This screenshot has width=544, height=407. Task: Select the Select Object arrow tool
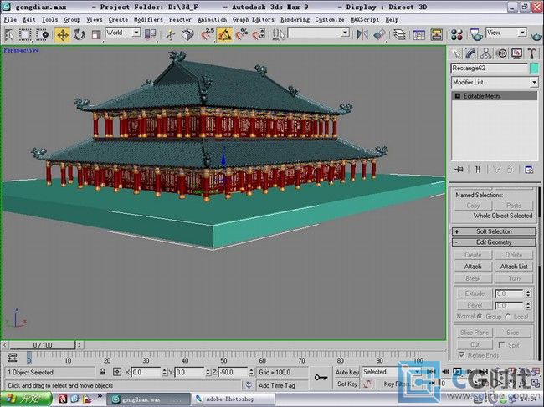(x=8, y=34)
